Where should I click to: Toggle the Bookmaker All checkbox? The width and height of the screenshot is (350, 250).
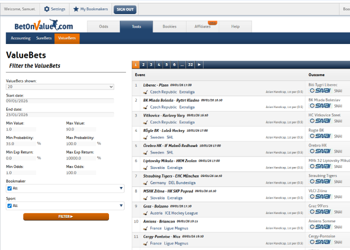9,188
